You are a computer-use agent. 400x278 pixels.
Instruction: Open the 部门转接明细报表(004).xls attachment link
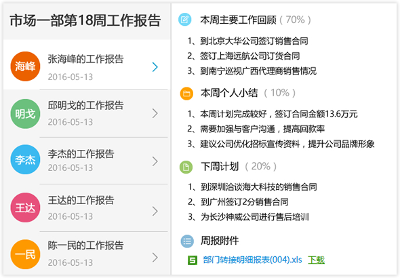click(252, 260)
